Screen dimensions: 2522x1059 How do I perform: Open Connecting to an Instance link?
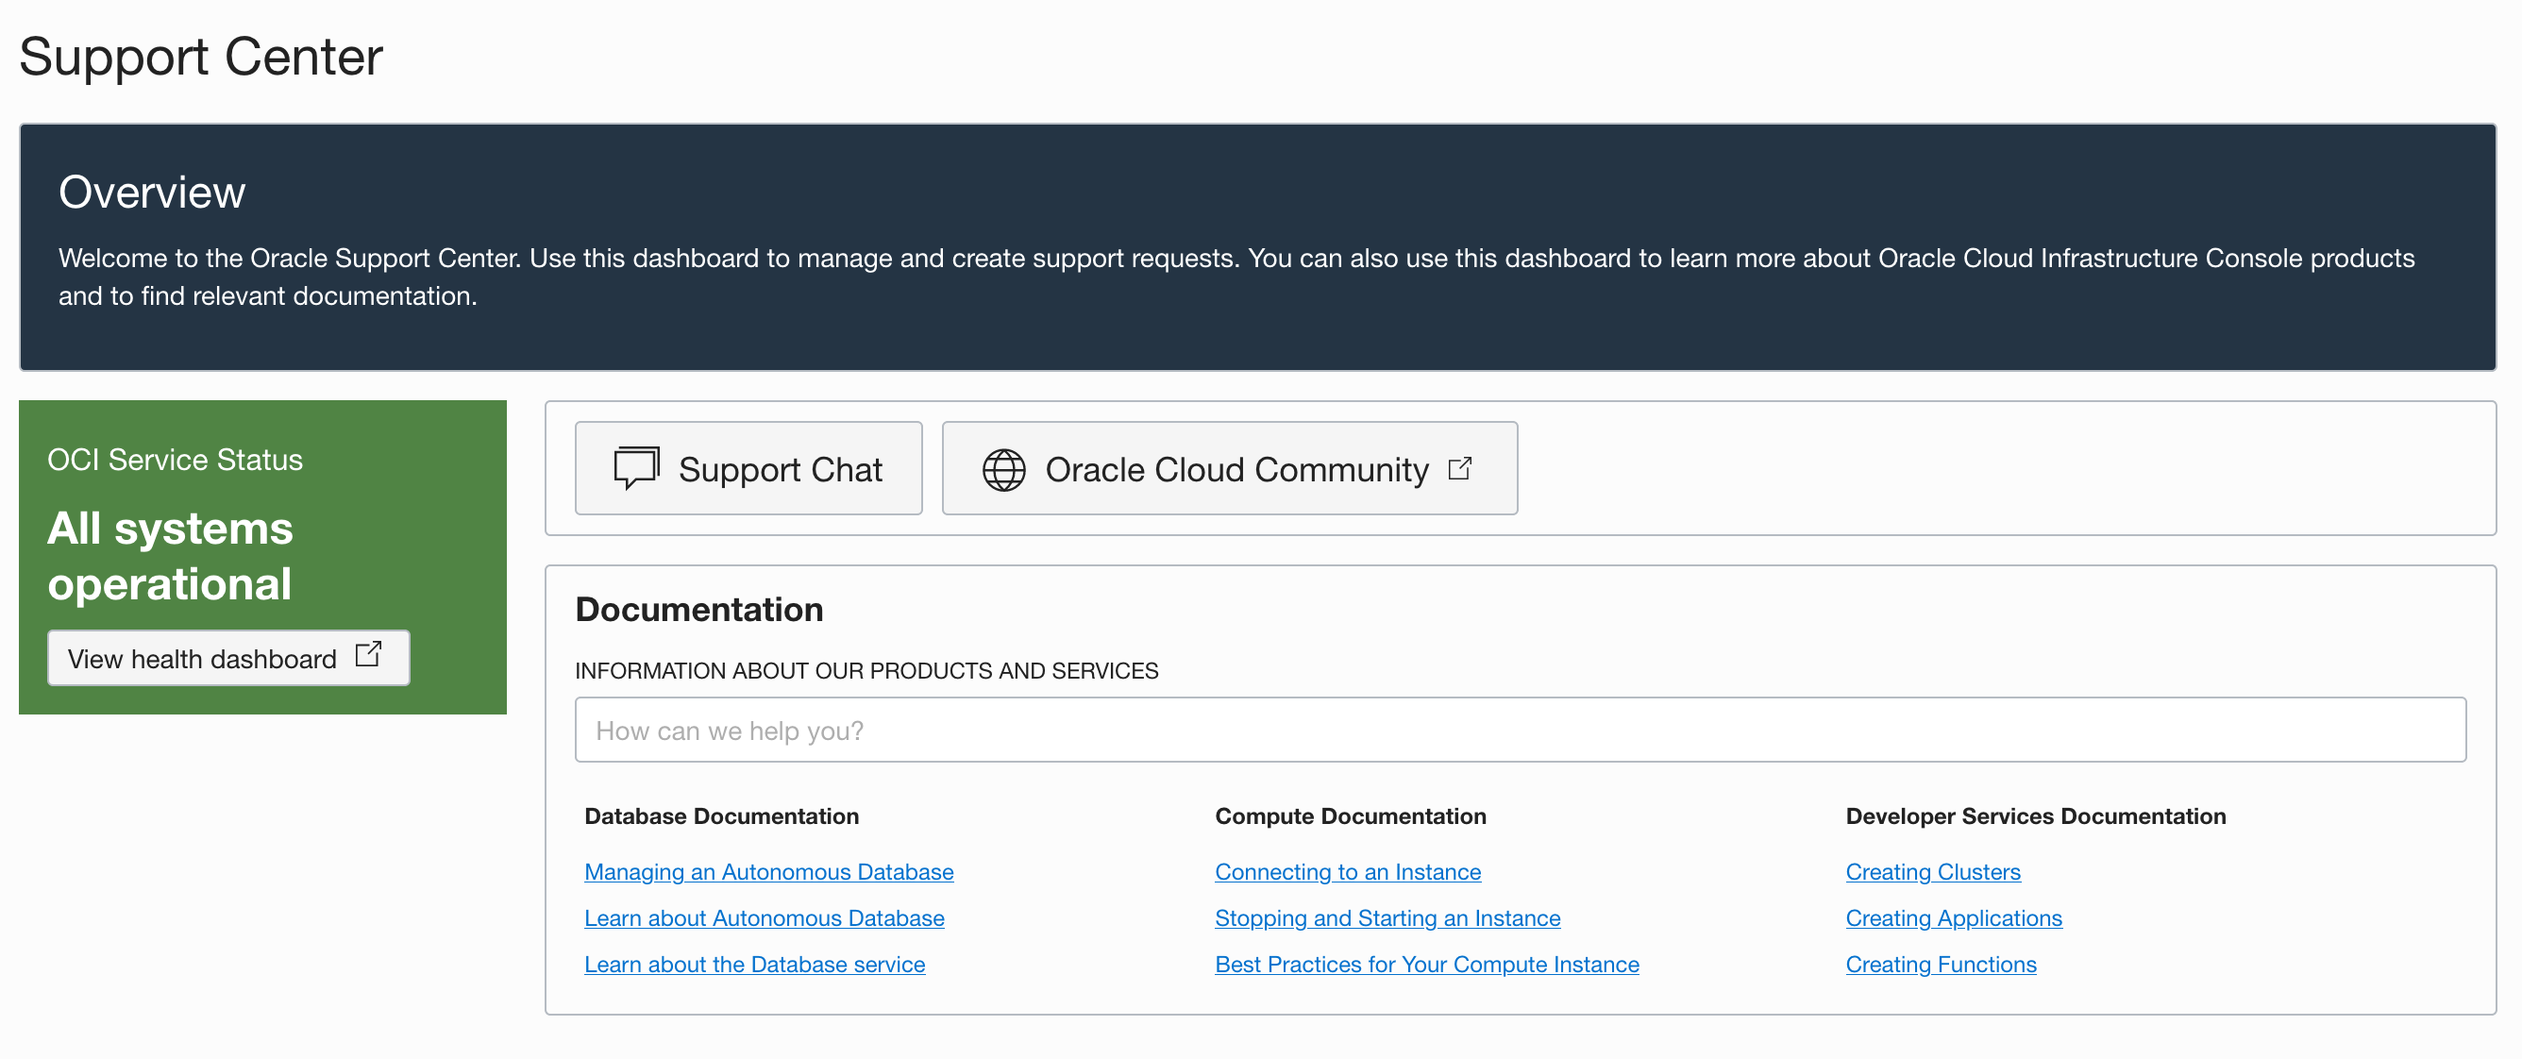click(1347, 871)
